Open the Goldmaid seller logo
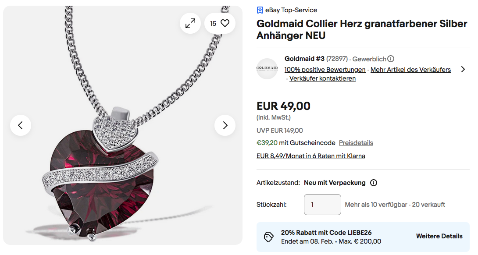The image size is (478, 255). [x=267, y=68]
